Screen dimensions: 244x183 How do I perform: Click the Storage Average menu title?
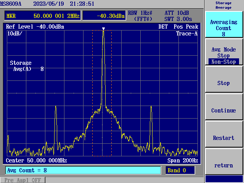(223, 5)
